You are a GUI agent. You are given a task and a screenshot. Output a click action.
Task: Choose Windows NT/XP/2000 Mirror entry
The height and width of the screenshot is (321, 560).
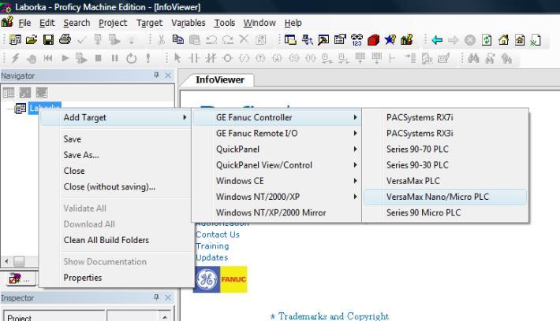(x=277, y=212)
